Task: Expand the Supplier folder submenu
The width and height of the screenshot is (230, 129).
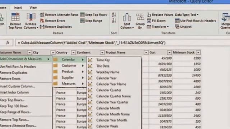Action: (69, 78)
